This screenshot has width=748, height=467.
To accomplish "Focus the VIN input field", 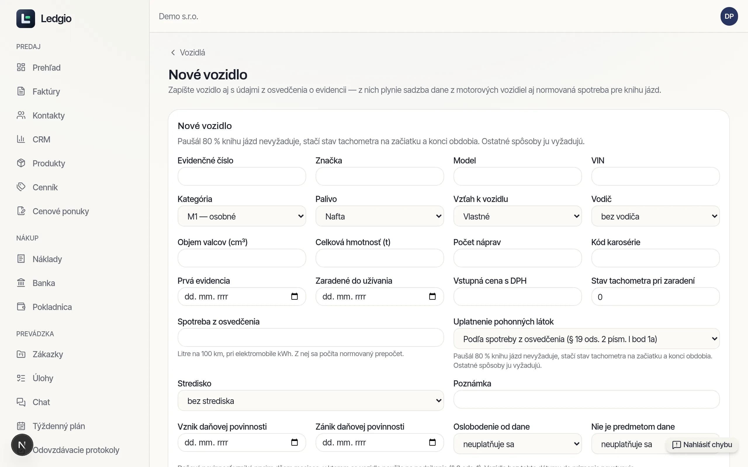I will coord(655,176).
